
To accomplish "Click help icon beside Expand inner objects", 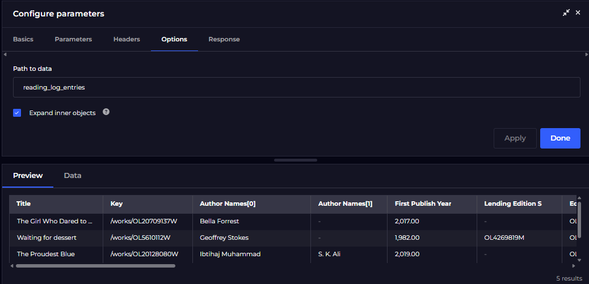I will (x=106, y=112).
